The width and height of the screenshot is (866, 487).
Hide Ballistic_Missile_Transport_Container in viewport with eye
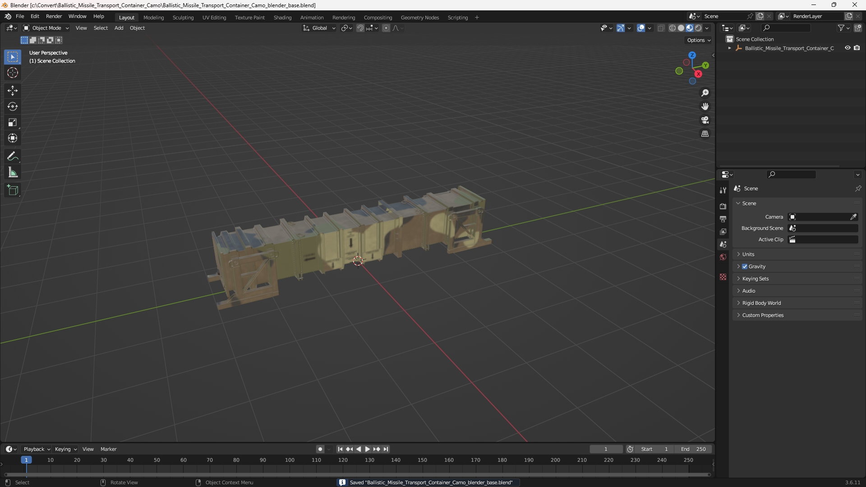click(x=848, y=48)
